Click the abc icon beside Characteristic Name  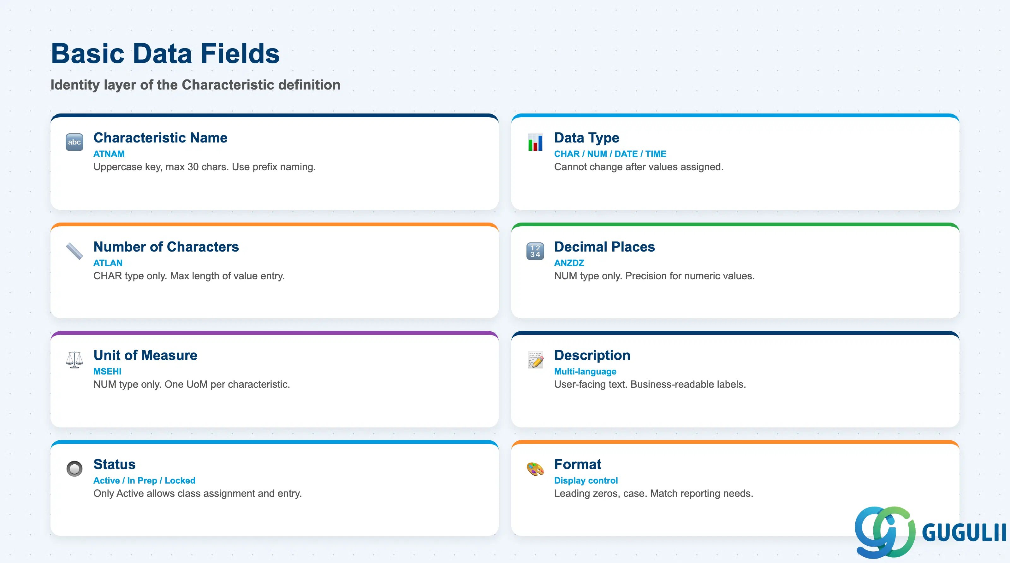coord(74,142)
